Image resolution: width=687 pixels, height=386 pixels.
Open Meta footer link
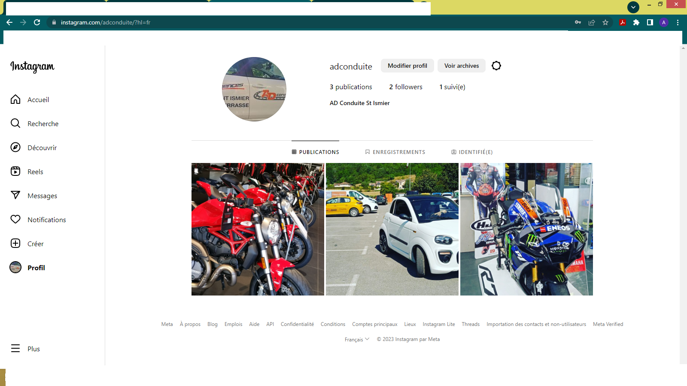pyautogui.click(x=167, y=324)
